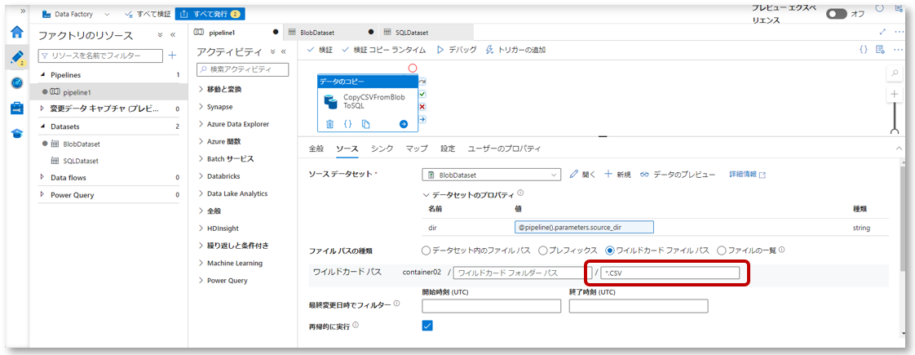Open the 詳細情報 link
The height and width of the screenshot is (355, 915).
pyautogui.click(x=748, y=175)
